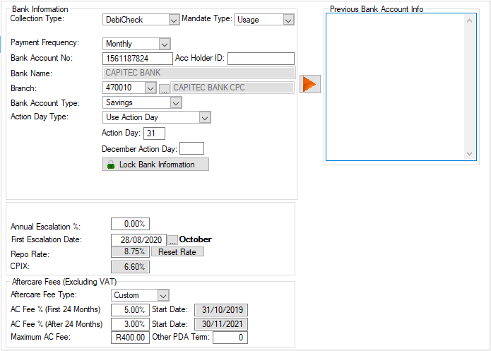Open the First Escalation Date picker button
Viewport: 491px width, 351px height.
pos(172,240)
